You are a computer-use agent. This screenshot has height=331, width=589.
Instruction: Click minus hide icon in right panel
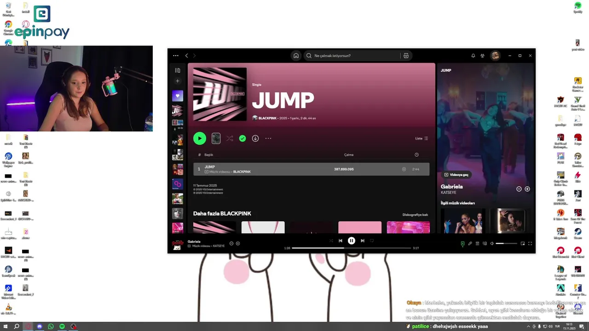(519, 189)
